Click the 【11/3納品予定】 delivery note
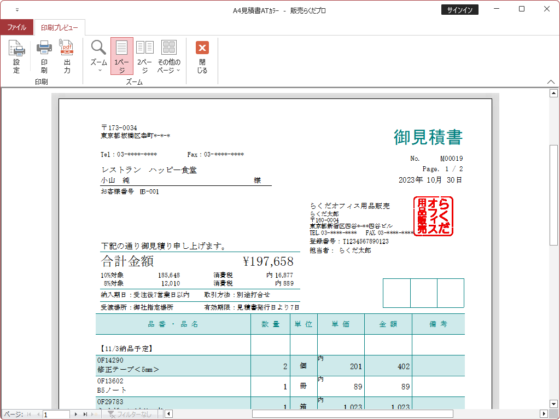Image resolution: width=560 pixels, height=420 pixels. coord(126,348)
